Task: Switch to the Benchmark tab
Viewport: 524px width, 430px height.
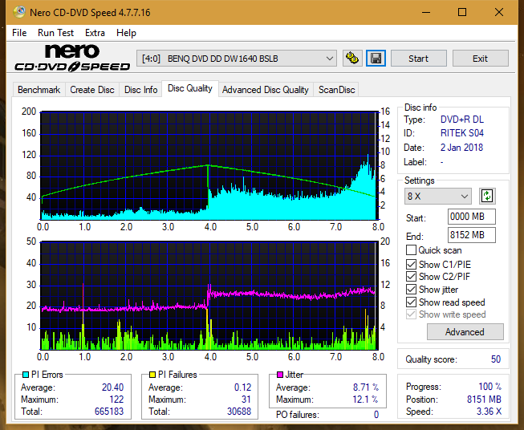Action: 39,90
